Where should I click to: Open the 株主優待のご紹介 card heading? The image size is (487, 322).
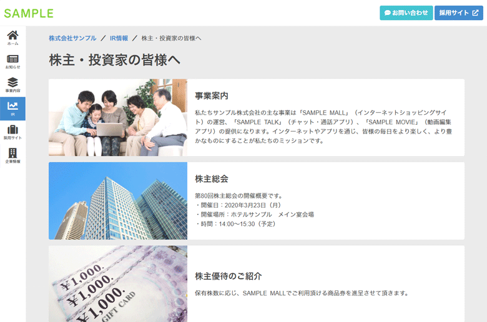(x=228, y=276)
